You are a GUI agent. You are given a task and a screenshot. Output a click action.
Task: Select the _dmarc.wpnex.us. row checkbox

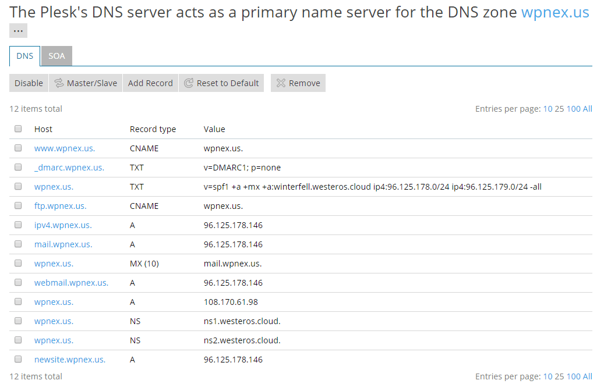(18, 168)
